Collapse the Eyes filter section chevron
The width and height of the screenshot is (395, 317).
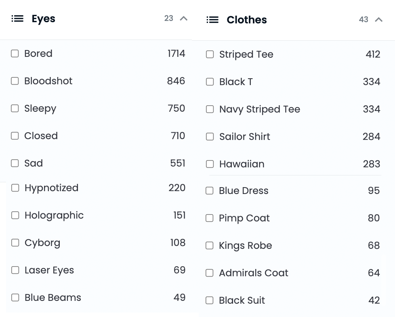tap(184, 19)
